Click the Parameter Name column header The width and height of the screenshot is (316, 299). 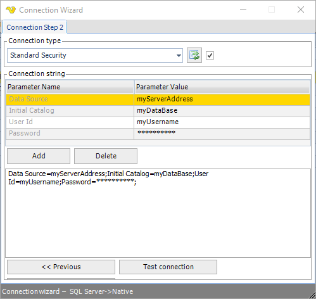pyautogui.click(x=70, y=87)
